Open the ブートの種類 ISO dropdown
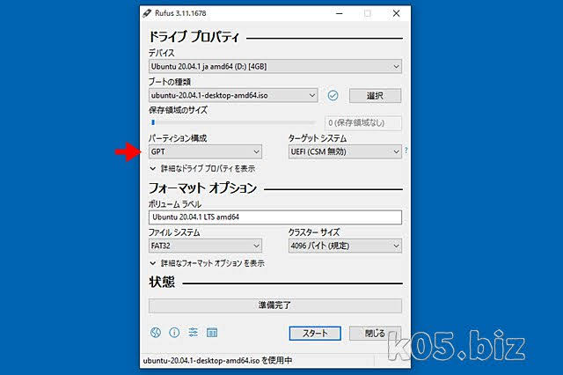This screenshot has width=563, height=375. click(233, 96)
